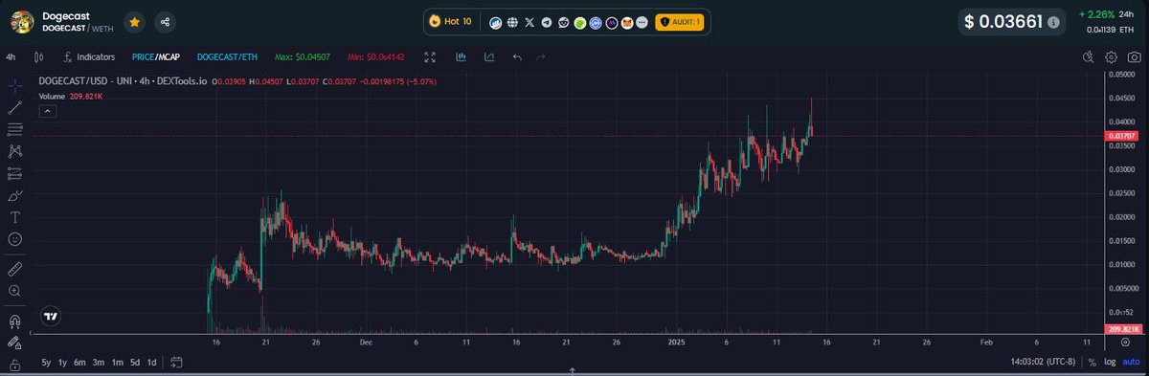
Task: Open the Indicators menu
Action: pyautogui.click(x=89, y=57)
